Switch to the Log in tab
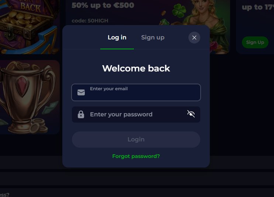Viewport: 274px width, 197px height. point(117,38)
